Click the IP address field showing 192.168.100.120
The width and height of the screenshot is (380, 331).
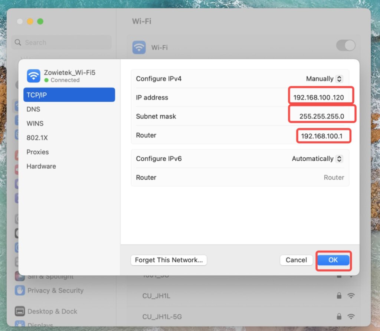click(x=321, y=97)
